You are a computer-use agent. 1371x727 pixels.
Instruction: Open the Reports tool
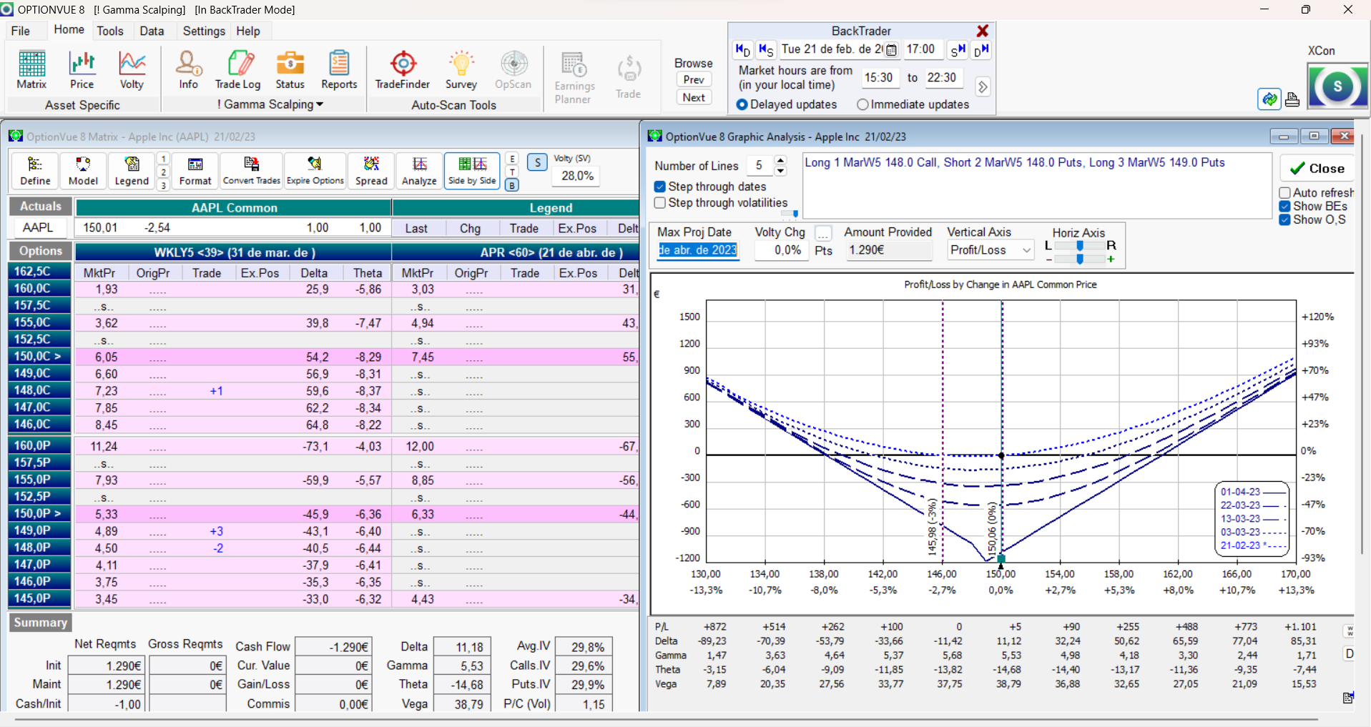pos(339,70)
